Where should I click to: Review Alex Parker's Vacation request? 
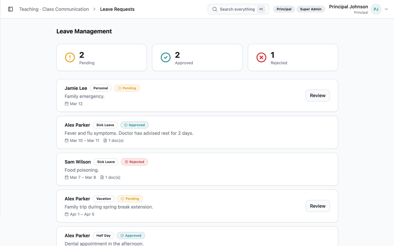click(x=318, y=206)
